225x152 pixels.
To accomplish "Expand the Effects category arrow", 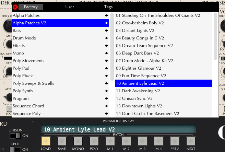I will pos(106,46).
